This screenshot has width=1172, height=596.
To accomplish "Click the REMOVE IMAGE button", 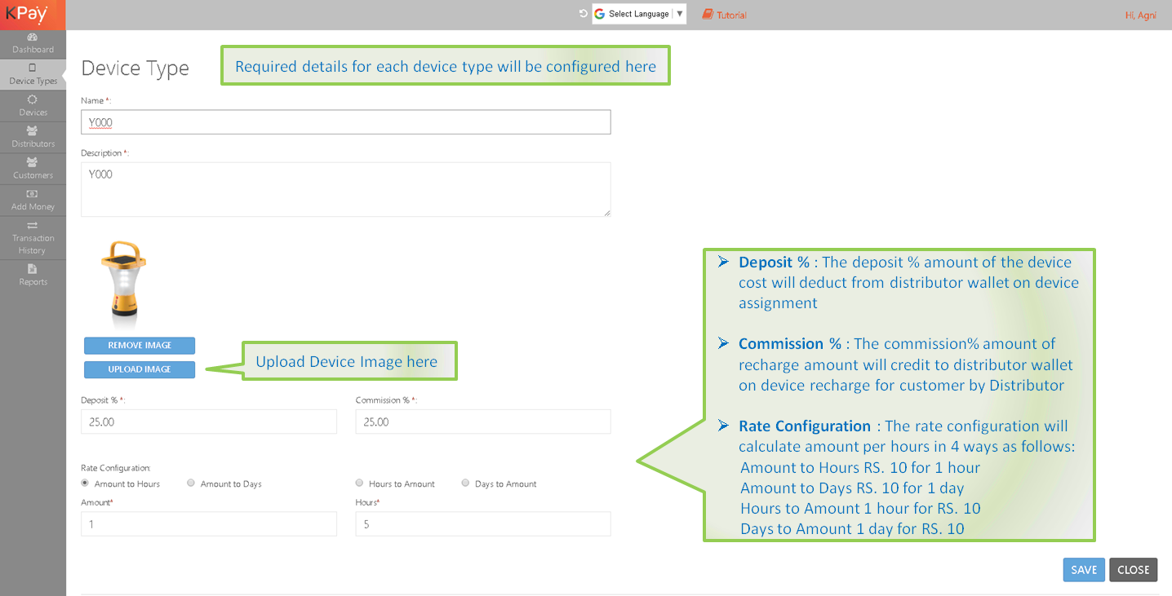I will pos(140,346).
